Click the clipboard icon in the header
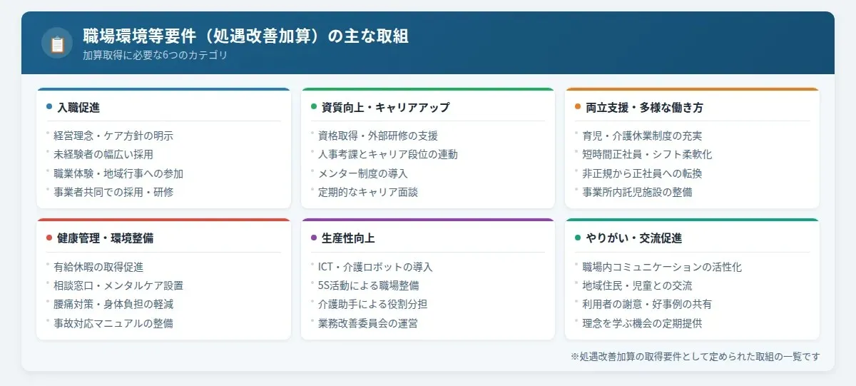This screenshot has height=386, width=856. [57, 43]
